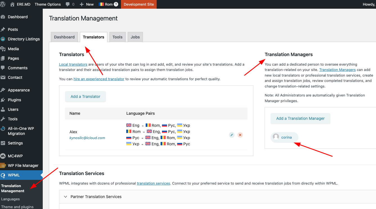Click the Pages icon in sidebar
Image resolution: width=376 pixels, height=209 pixels.
(3, 58)
